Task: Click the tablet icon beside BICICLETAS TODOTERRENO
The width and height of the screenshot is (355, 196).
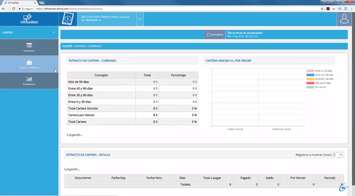Action: coord(68,18)
